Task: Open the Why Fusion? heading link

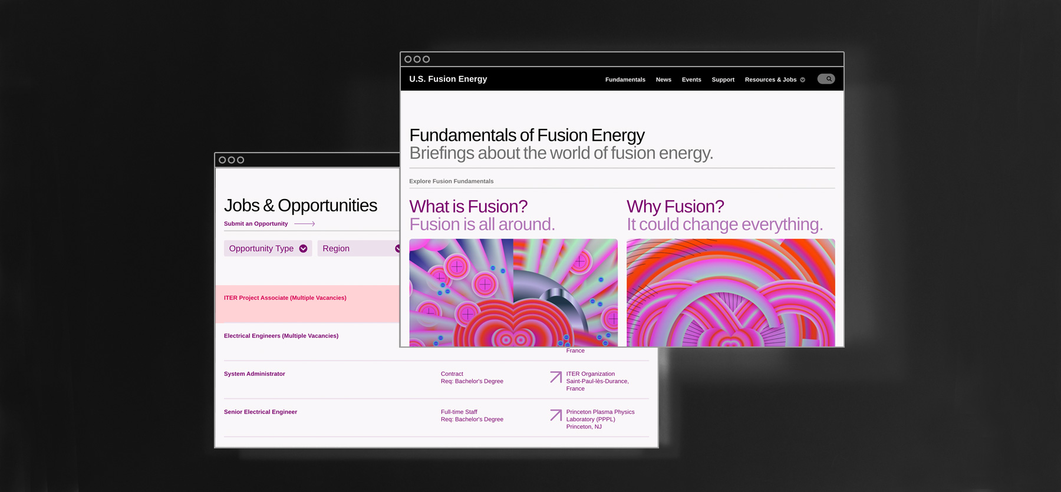Action: tap(675, 207)
